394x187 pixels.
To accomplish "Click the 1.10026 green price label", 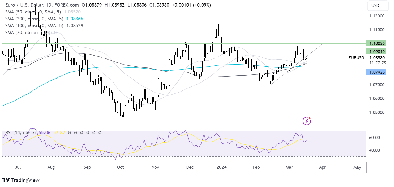I will point(376,43).
